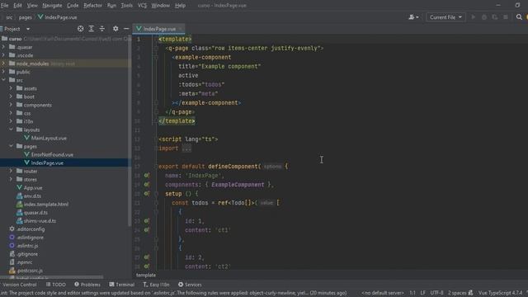Screen dimensions: 528x297
Task: Open the Current File run configuration dropdown
Action: 445,17
